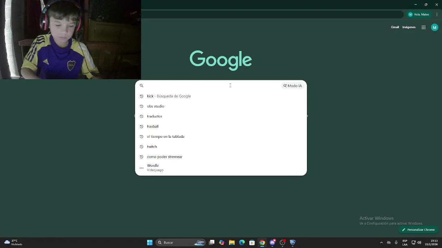Select the 'obs studio' suggestion

[221, 106]
